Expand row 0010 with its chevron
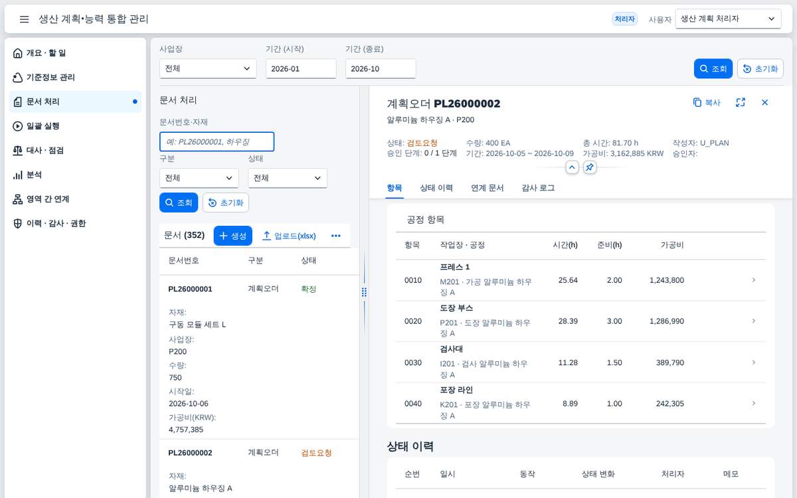 point(754,280)
